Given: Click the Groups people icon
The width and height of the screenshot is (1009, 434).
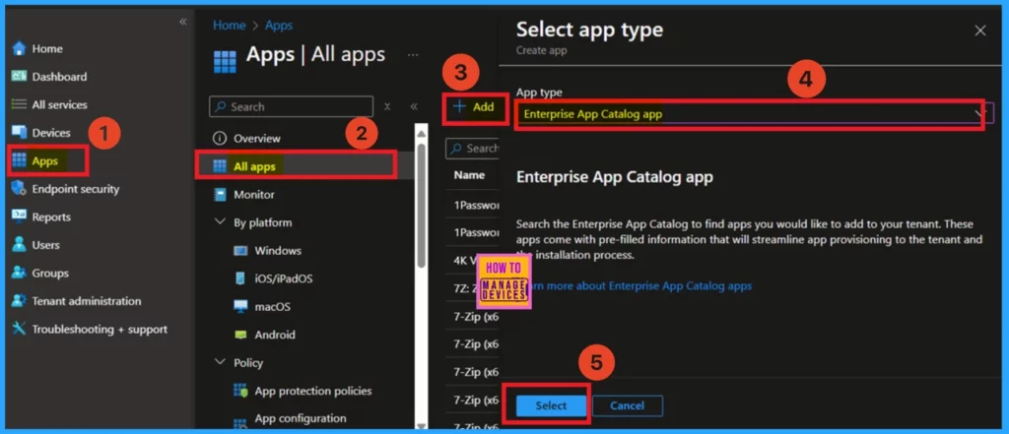Looking at the screenshot, I should [19, 273].
